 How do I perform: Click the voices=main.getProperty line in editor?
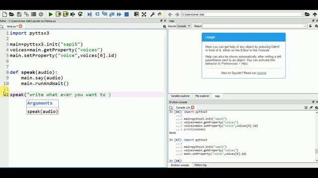click(56, 50)
